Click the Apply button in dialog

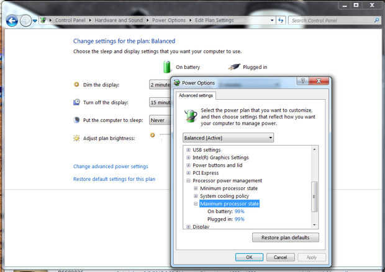(x=312, y=257)
